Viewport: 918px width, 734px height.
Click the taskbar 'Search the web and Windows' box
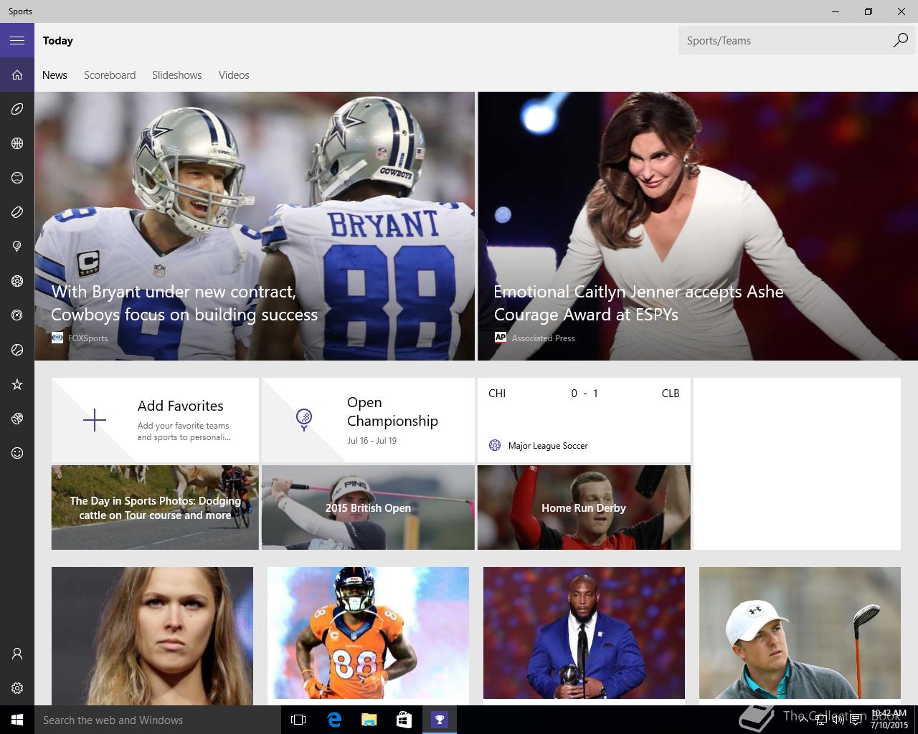[x=158, y=720]
